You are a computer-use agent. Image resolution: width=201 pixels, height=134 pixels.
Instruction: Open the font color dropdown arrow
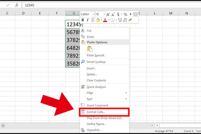pyautogui.click(x=109, y=20)
